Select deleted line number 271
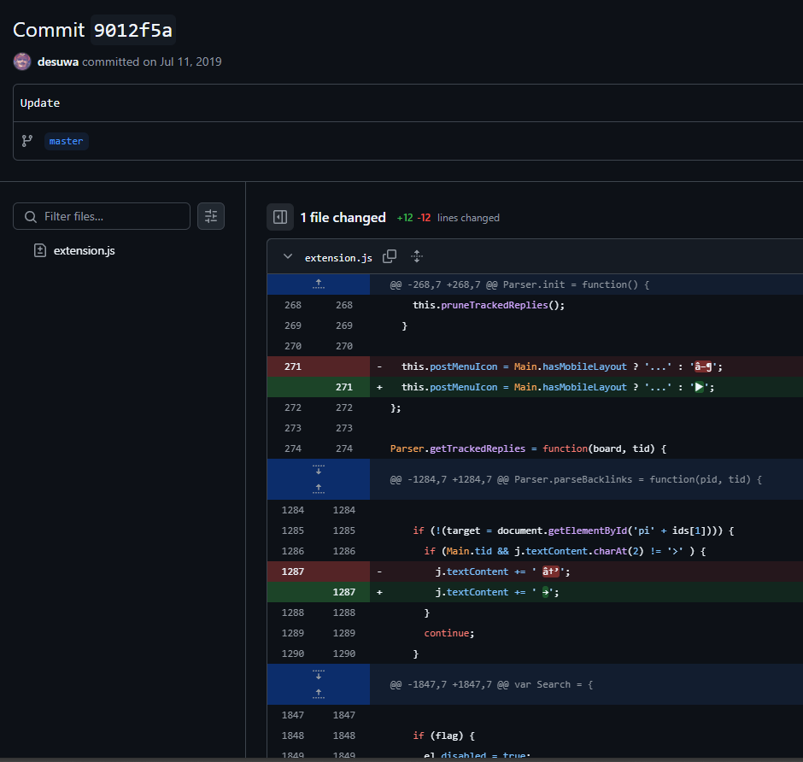The height and width of the screenshot is (762, 803). (x=293, y=366)
